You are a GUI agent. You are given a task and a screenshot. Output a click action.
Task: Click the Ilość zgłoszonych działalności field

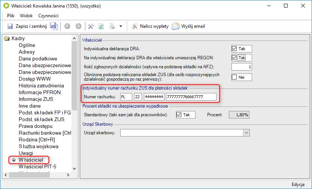point(242,67)
